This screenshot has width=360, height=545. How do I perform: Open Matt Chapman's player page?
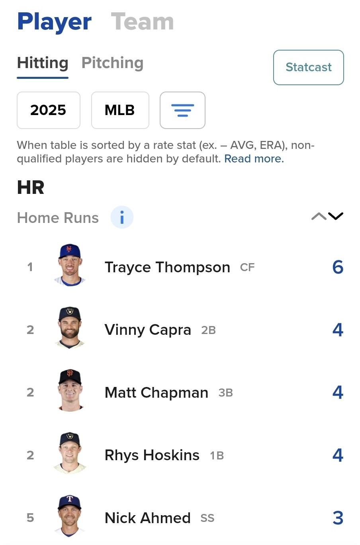[157, 393]
